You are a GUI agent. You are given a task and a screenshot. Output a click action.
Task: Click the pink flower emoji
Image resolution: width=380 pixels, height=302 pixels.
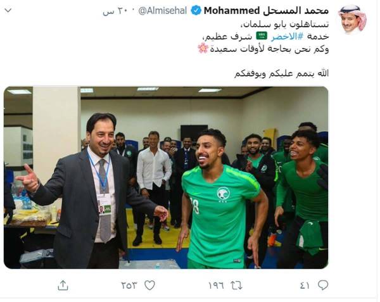pos(205,49)
